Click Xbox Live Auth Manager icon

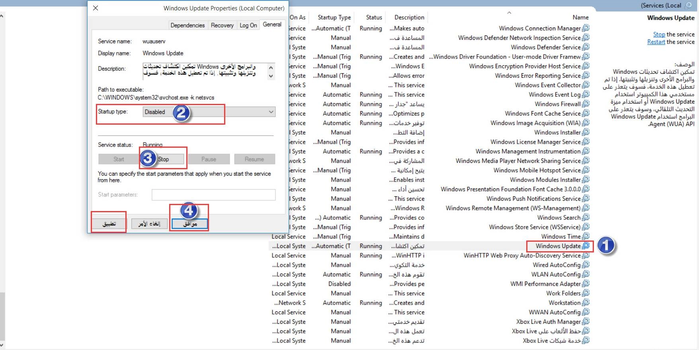pyautogui.click(x=586, y=322)
